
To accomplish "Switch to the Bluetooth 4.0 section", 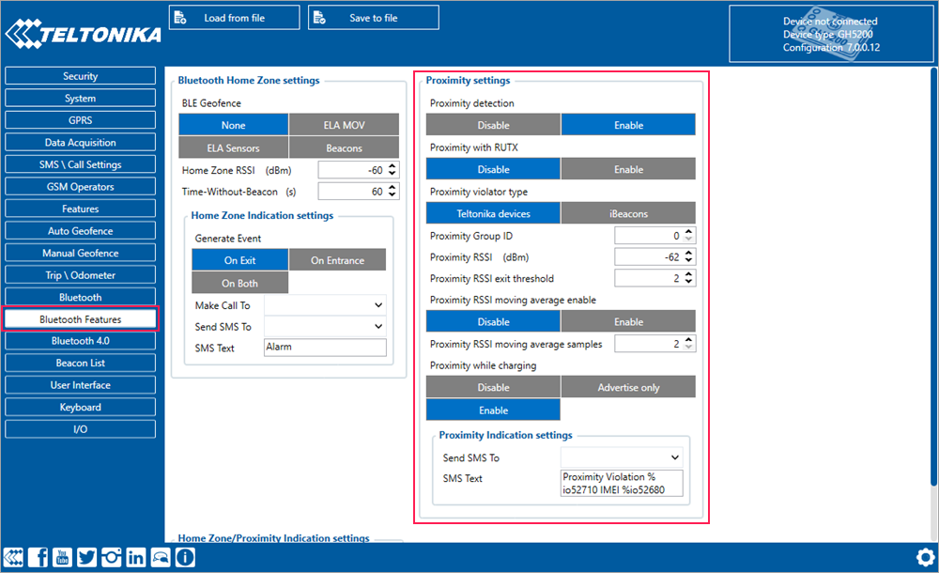I will pos(80,341).
